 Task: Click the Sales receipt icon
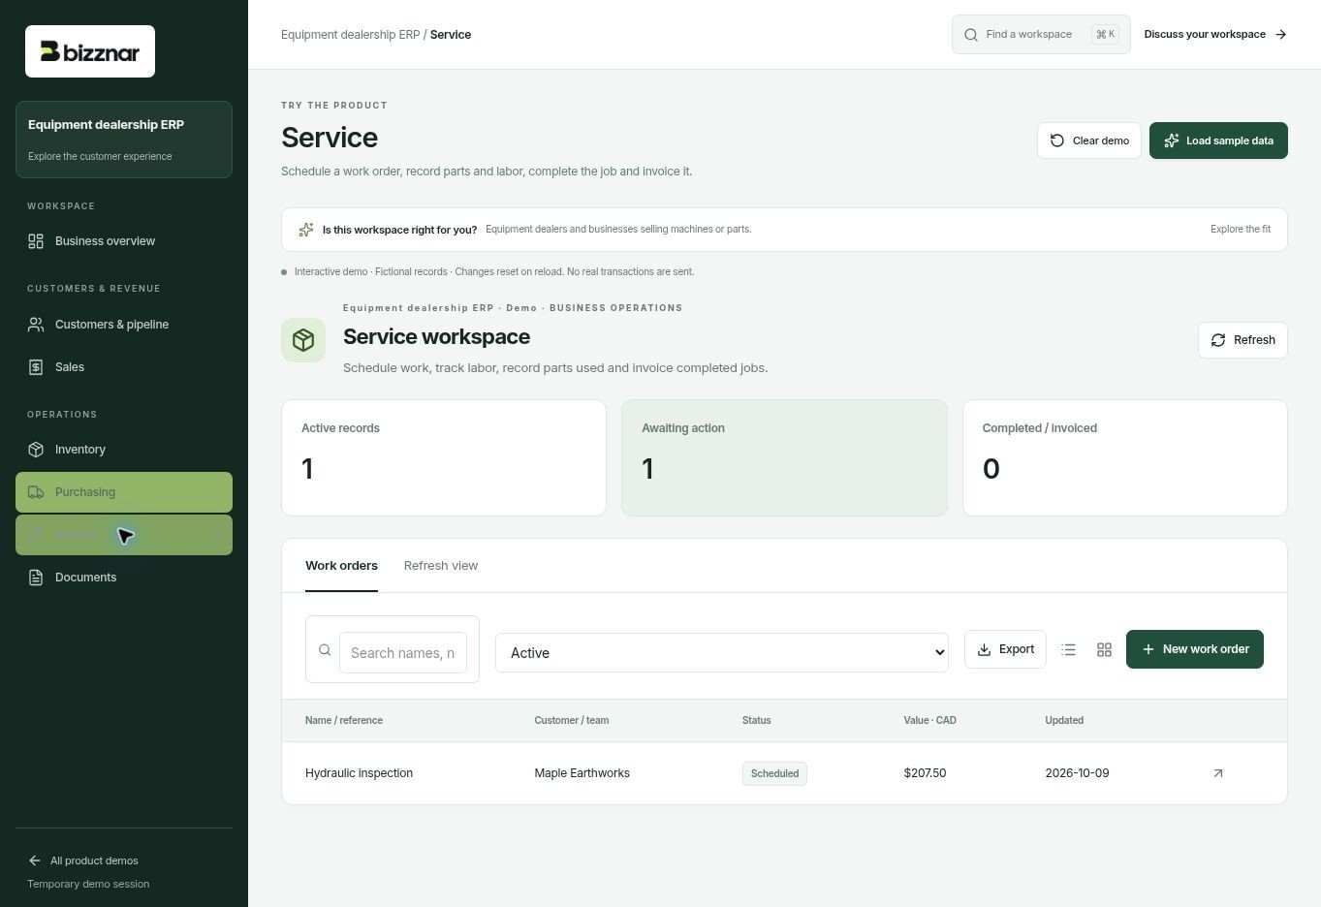click(36, 367)
